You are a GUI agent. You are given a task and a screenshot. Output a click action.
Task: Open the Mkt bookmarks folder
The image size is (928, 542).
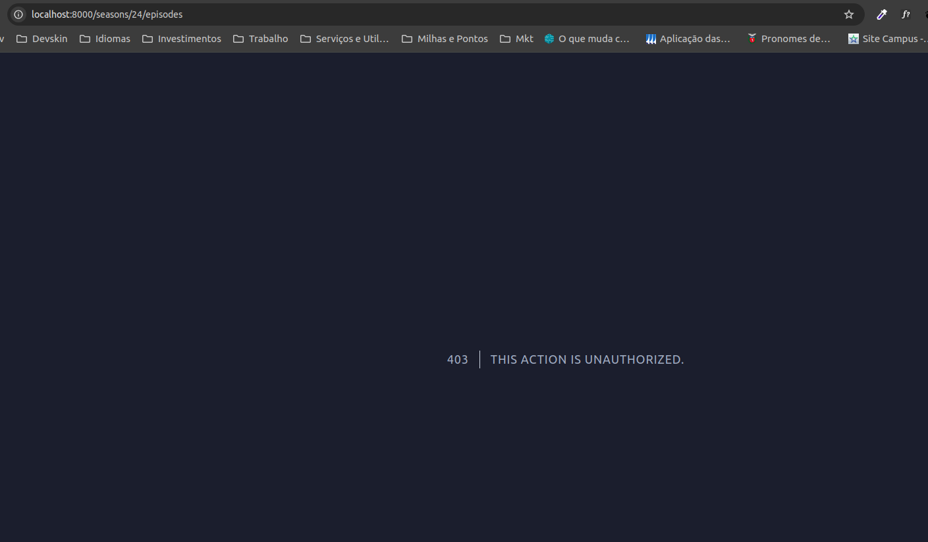point(517,39)
